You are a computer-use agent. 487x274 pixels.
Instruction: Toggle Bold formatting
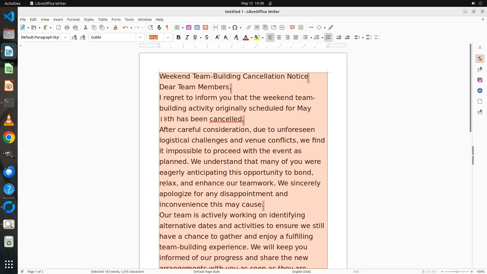tap(179, 37)
